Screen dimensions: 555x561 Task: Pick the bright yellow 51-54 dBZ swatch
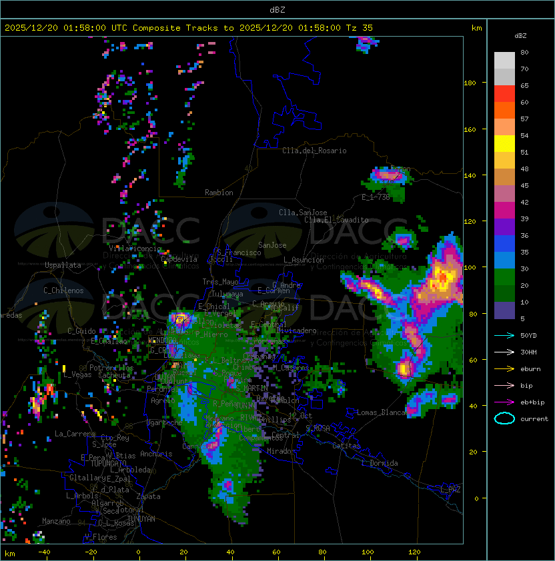(x=504, y=144)
